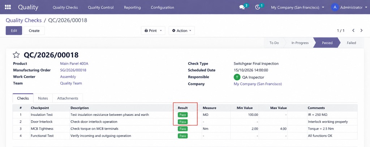The height and width of the screenshot is (147, 370).
Task: Open the Action dropdown
Action: [x=182, y=31]
